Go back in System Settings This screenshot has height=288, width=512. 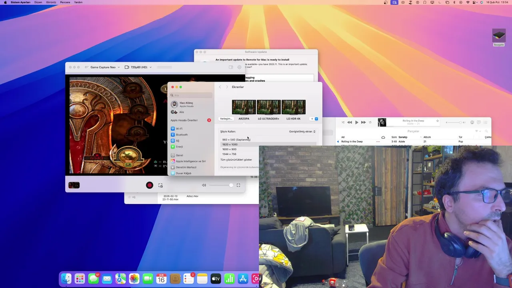(220, 87)
